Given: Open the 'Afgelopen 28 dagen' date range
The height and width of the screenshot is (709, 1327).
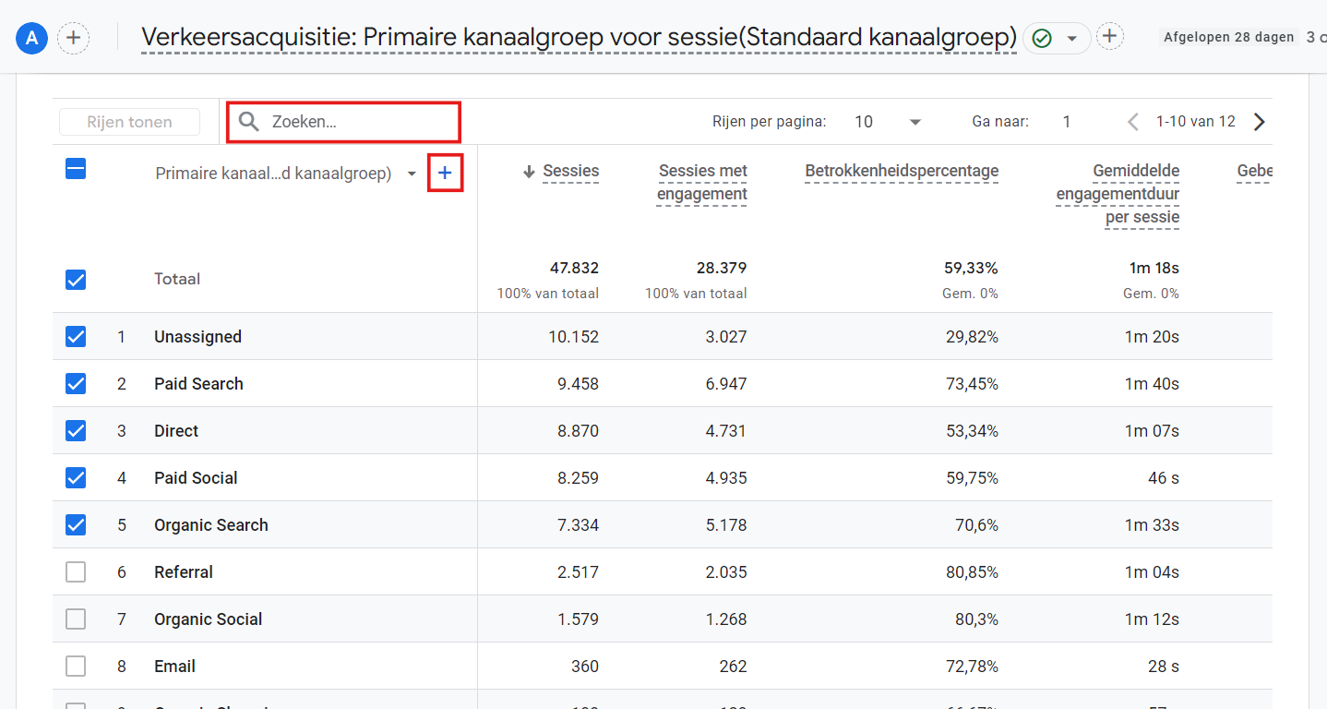Looking at the screenshot, I should coord(1228,38).
